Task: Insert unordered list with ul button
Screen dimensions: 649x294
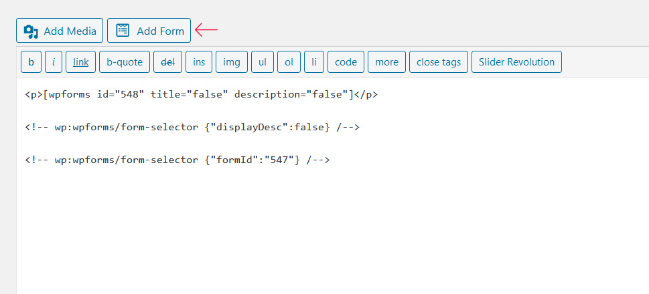Action: point(263,62)
